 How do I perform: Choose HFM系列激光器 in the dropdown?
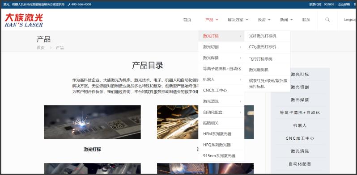pos(221,134)
